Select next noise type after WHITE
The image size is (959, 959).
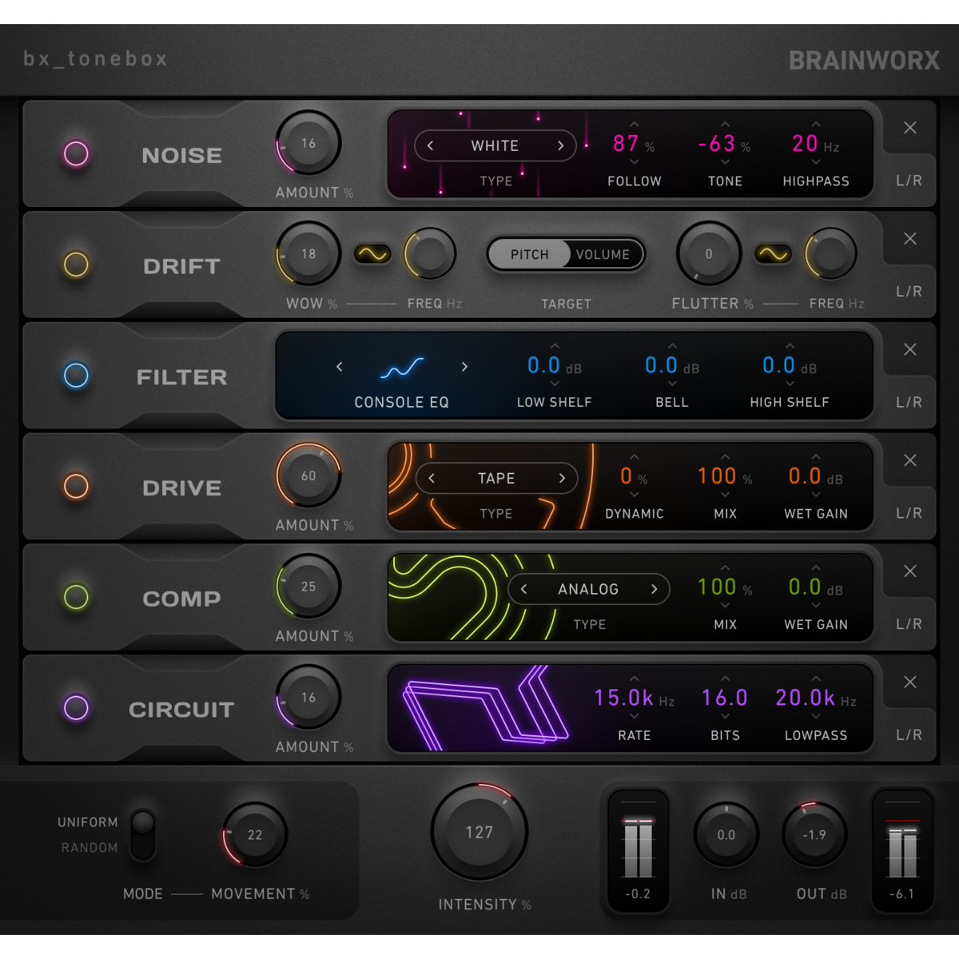(x=560, y=145)
